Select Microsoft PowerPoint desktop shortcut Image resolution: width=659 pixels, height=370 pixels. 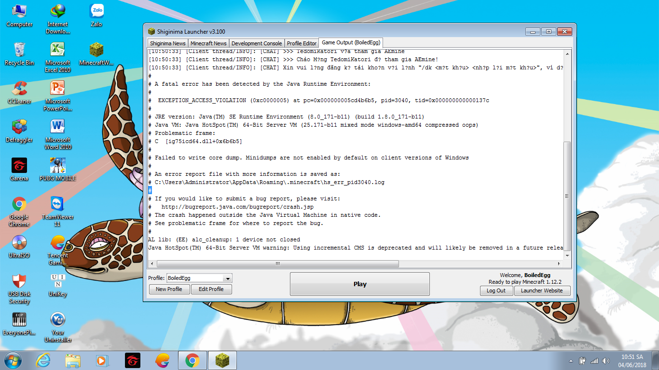[58, 96]
